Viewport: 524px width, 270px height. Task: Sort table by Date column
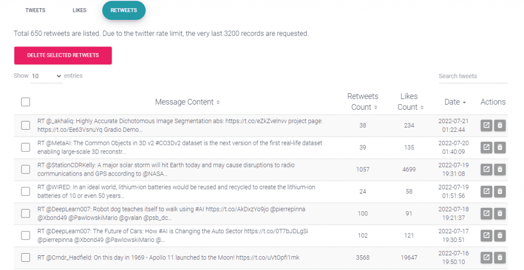click(x=455, y=102)
